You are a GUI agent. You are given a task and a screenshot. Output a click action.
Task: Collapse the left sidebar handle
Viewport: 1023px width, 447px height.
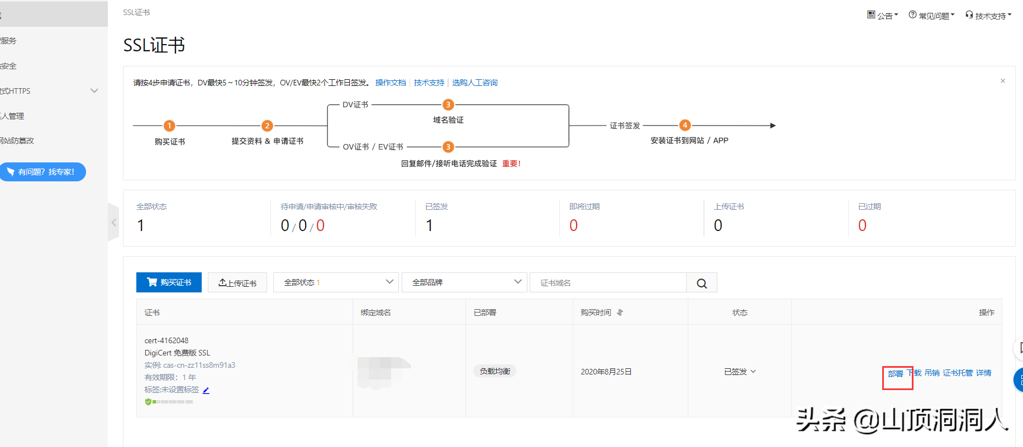tap(113, 222)
